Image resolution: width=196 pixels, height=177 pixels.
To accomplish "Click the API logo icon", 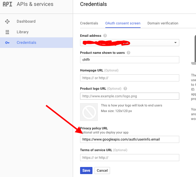I will [7, 4].
